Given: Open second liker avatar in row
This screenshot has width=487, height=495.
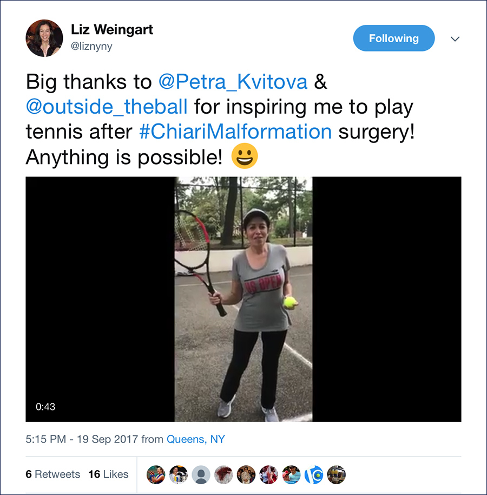Looking at the screenshot, I should [x=178, y=474].
